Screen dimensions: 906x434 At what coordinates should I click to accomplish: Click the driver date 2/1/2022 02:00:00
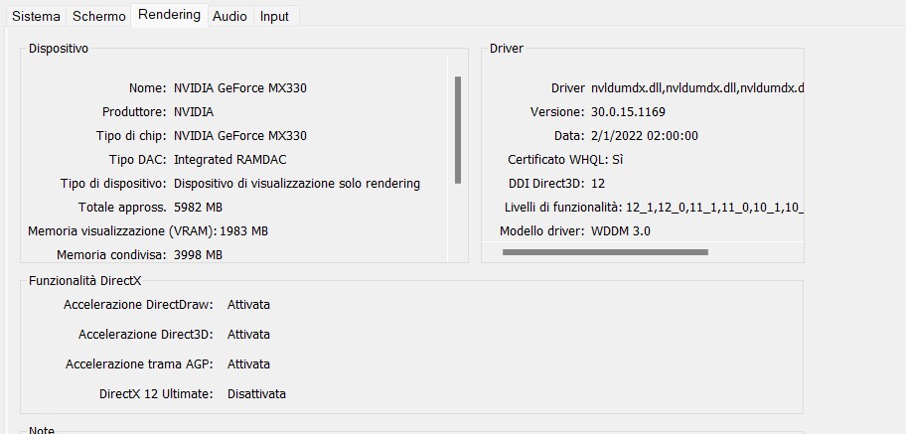645,136
